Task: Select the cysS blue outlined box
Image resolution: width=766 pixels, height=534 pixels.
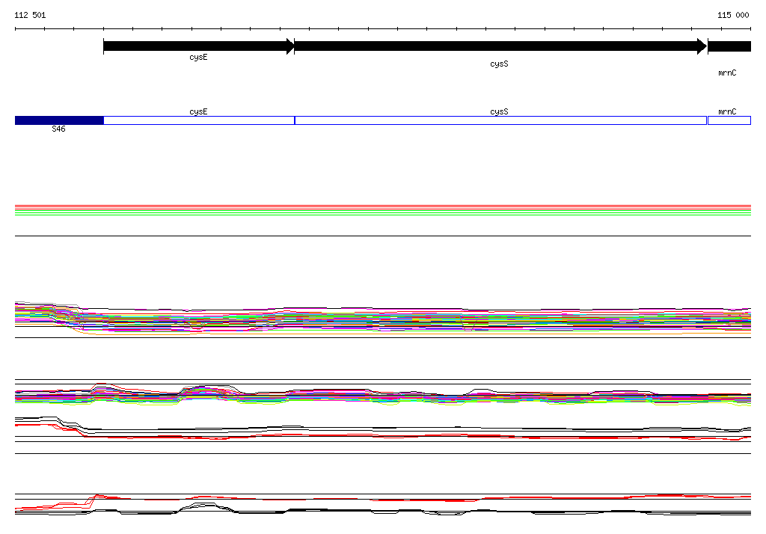Action: tap(500, 120)
